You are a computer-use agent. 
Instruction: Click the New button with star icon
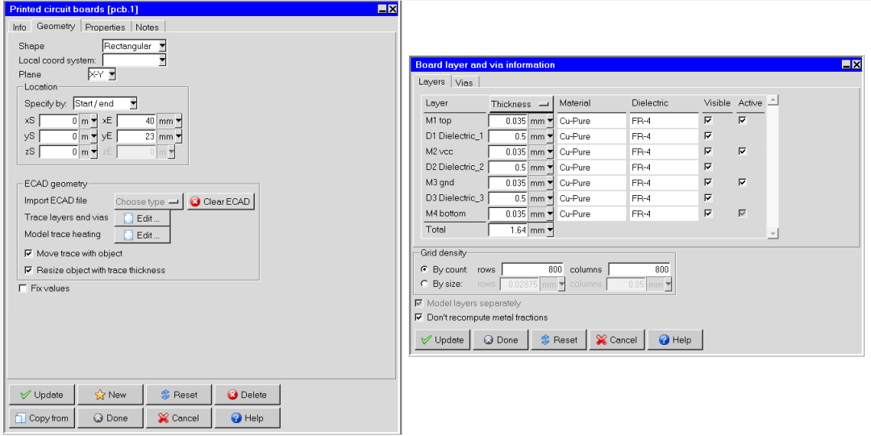point(110,395)
